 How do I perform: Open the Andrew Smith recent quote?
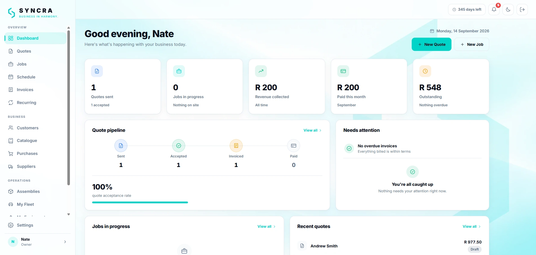[x=389, y=246]
